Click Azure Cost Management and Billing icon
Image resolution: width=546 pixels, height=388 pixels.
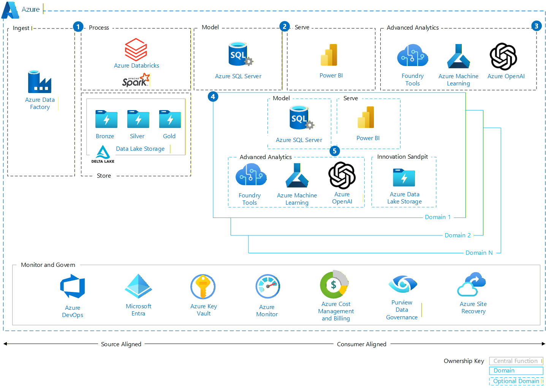pyautogui.click(x=334, y=284)
